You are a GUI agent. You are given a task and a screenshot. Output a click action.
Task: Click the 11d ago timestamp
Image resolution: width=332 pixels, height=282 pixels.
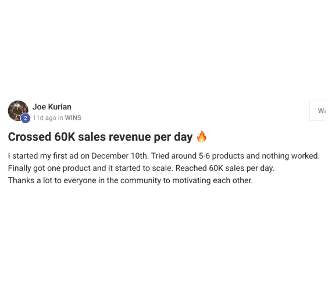44,117
